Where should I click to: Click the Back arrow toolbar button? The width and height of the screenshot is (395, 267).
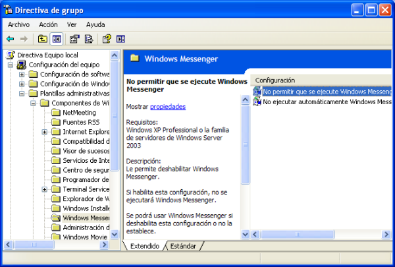point(11,39)
